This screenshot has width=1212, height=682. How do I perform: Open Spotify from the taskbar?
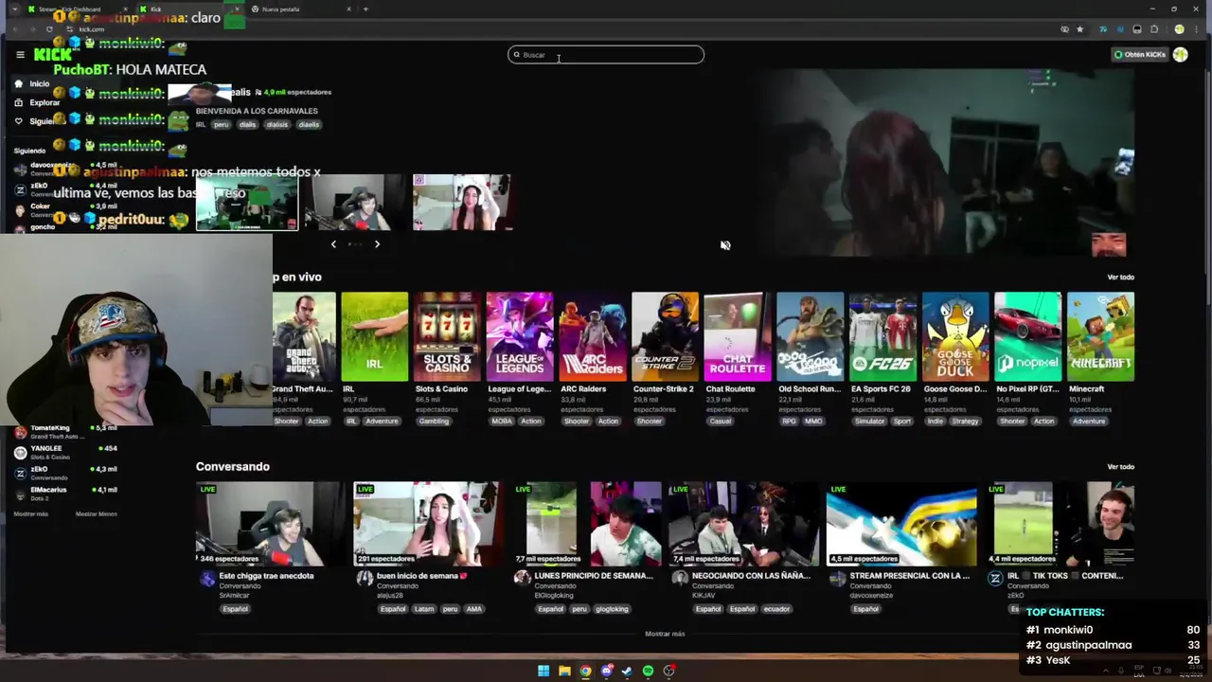(648, 671)
